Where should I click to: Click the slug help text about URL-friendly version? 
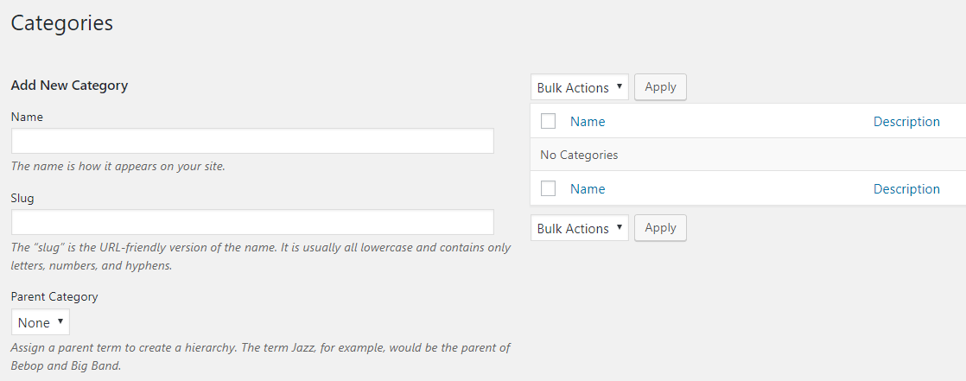pos(260,256)
